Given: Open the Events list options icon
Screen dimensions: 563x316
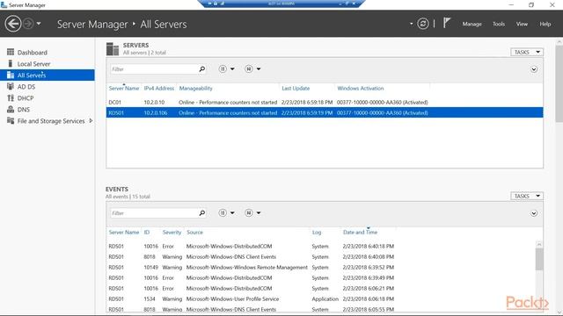Looking at the screenshot, I should (223, 212).
